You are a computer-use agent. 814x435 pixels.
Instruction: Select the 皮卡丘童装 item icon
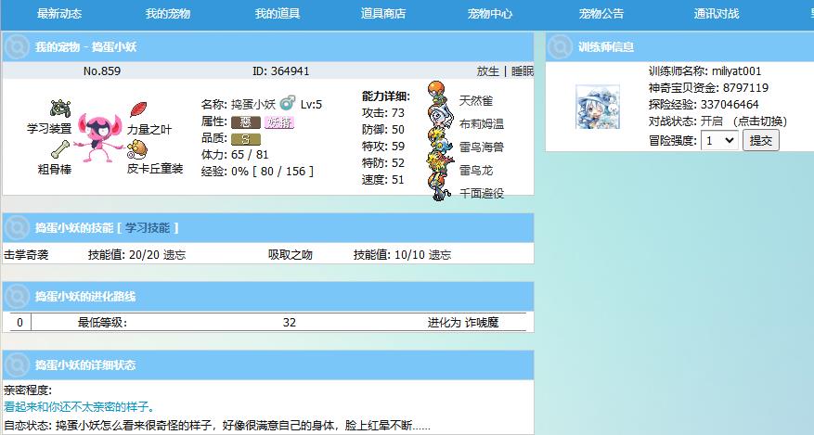[137, 150]
